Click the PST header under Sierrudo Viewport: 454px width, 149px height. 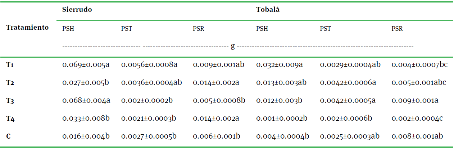[127, 29]
